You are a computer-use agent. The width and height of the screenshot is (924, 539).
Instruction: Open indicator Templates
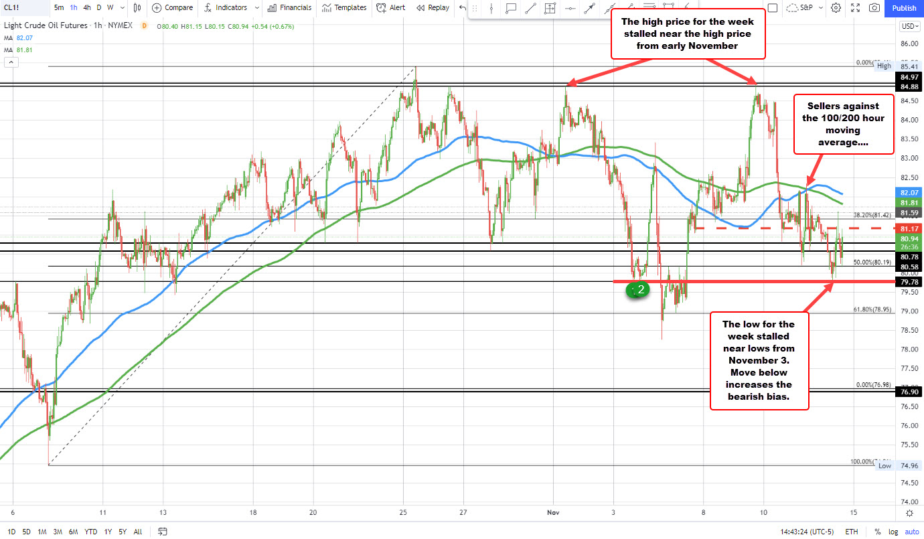point(344,8)
